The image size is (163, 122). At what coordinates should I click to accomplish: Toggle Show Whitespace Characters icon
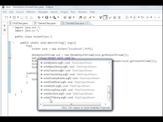(119, 17)
